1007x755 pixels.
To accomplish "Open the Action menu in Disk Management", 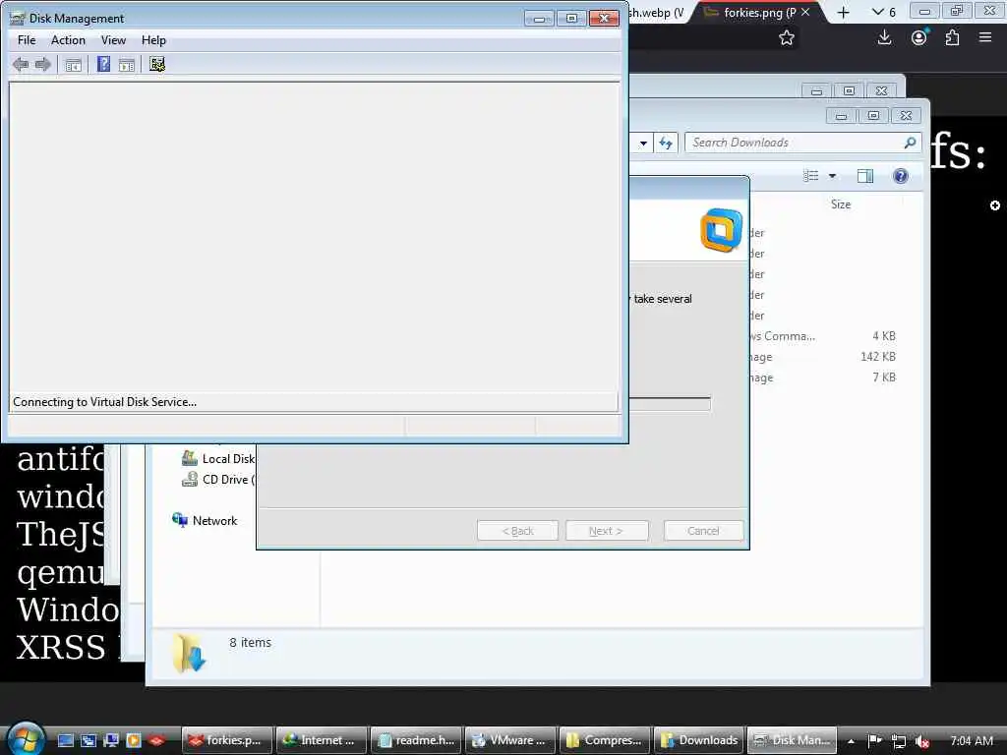I will pos(68,39).
